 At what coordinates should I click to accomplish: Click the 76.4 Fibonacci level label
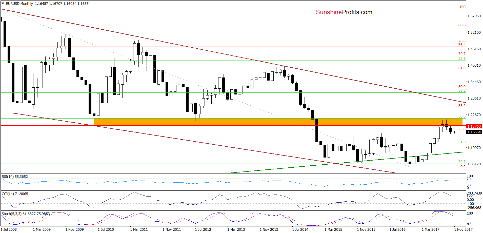pos(462,45)
